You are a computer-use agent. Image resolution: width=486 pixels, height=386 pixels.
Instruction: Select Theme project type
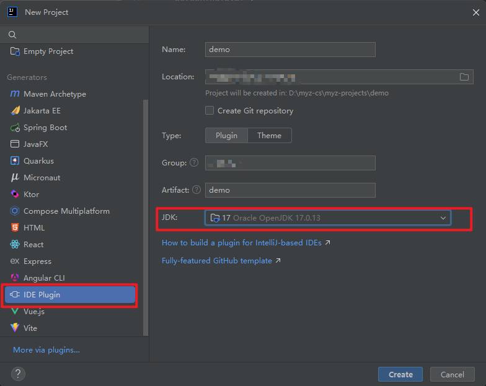(269, 135)
